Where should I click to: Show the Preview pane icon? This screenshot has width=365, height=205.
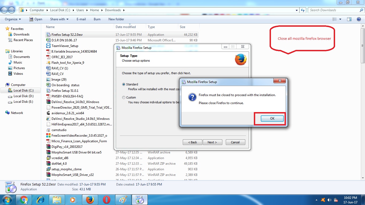349,19
